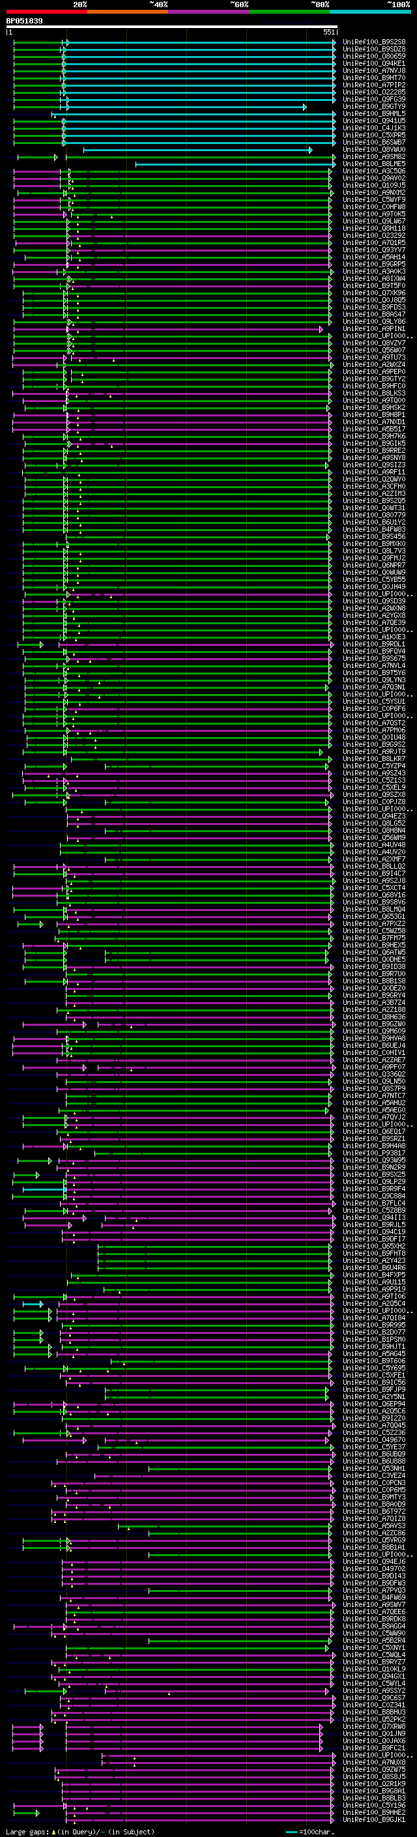Select the UniRef100_Q109J5 label
Viewport: 417px width, 1837px height.
tap(374, 186)
